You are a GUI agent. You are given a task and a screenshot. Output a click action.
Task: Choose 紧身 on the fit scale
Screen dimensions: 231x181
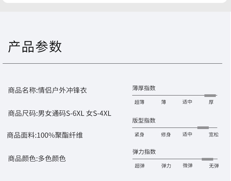[139, 135]
